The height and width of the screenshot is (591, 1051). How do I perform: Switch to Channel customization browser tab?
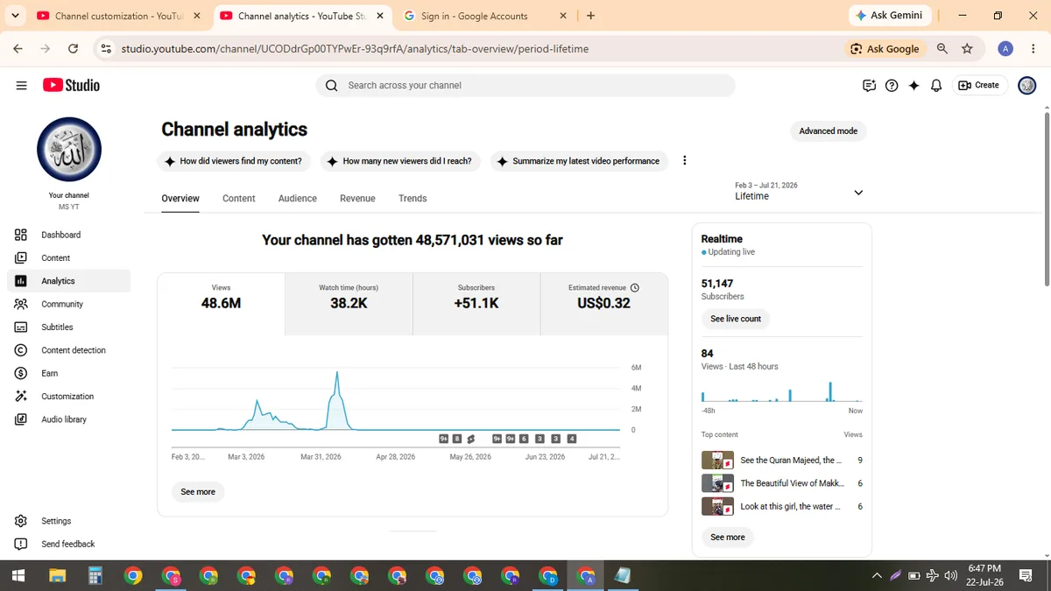pyautogui.click(x=118, y=16)
